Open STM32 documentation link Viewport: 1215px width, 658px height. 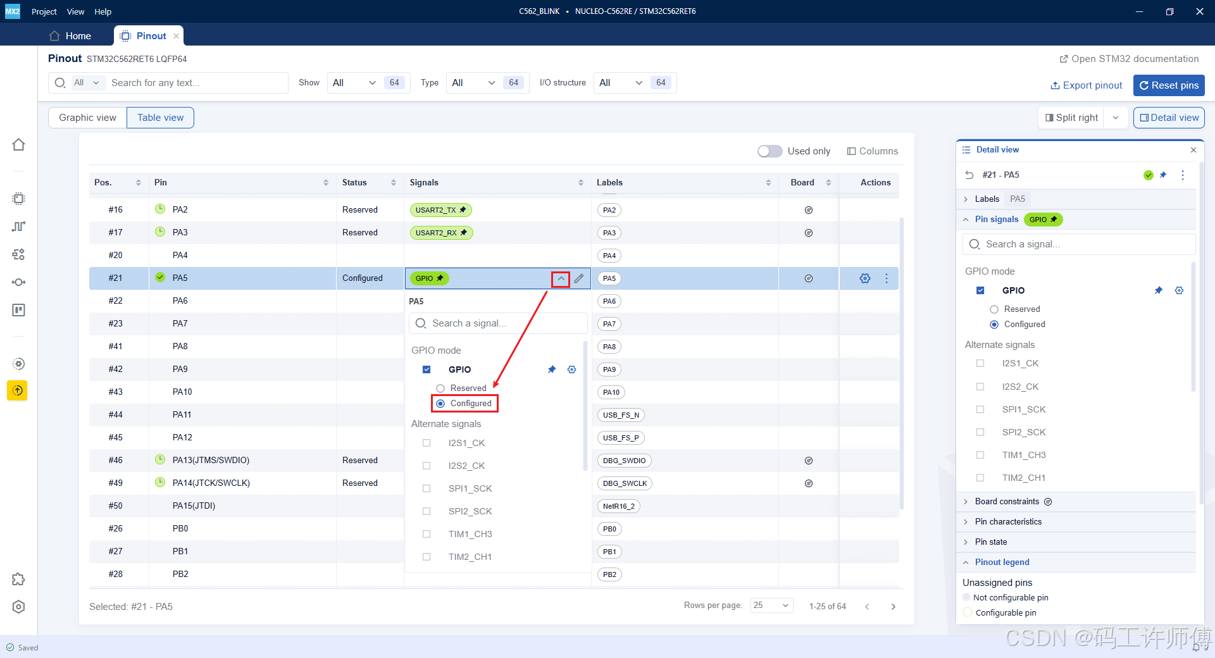tap(1129, 59)
